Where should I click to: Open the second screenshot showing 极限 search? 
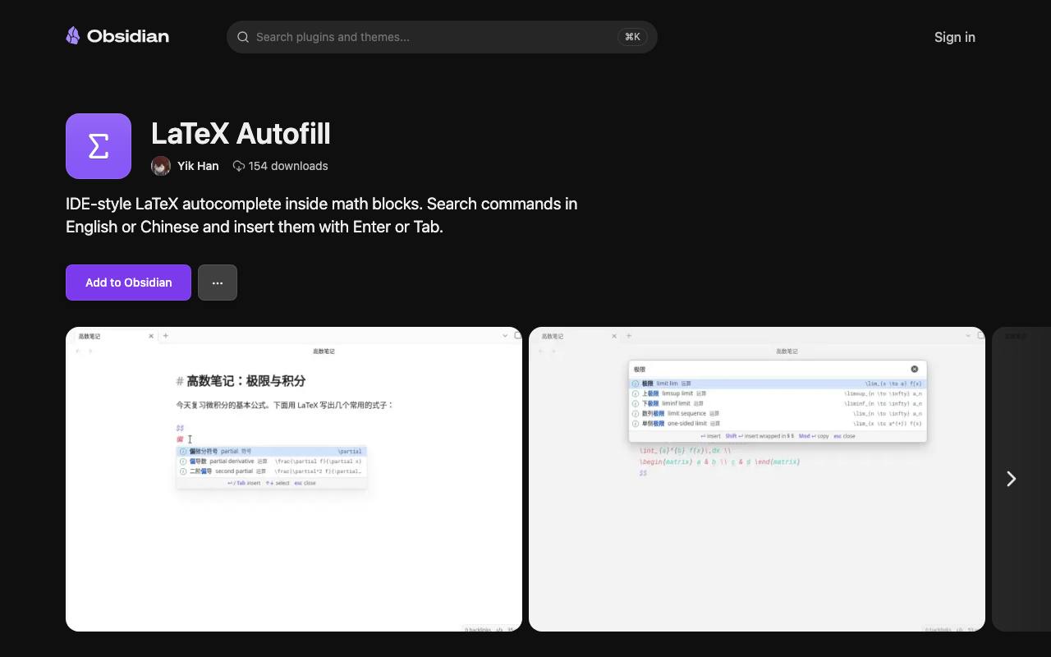point(757,479)
